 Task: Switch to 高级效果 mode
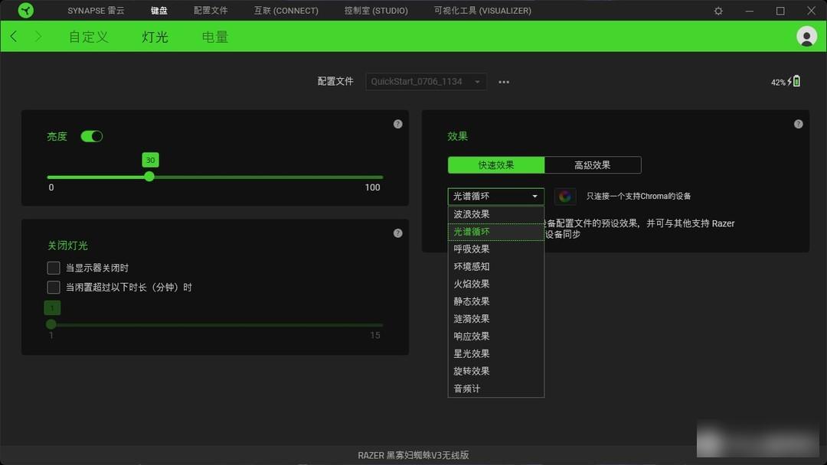(592, 165)
